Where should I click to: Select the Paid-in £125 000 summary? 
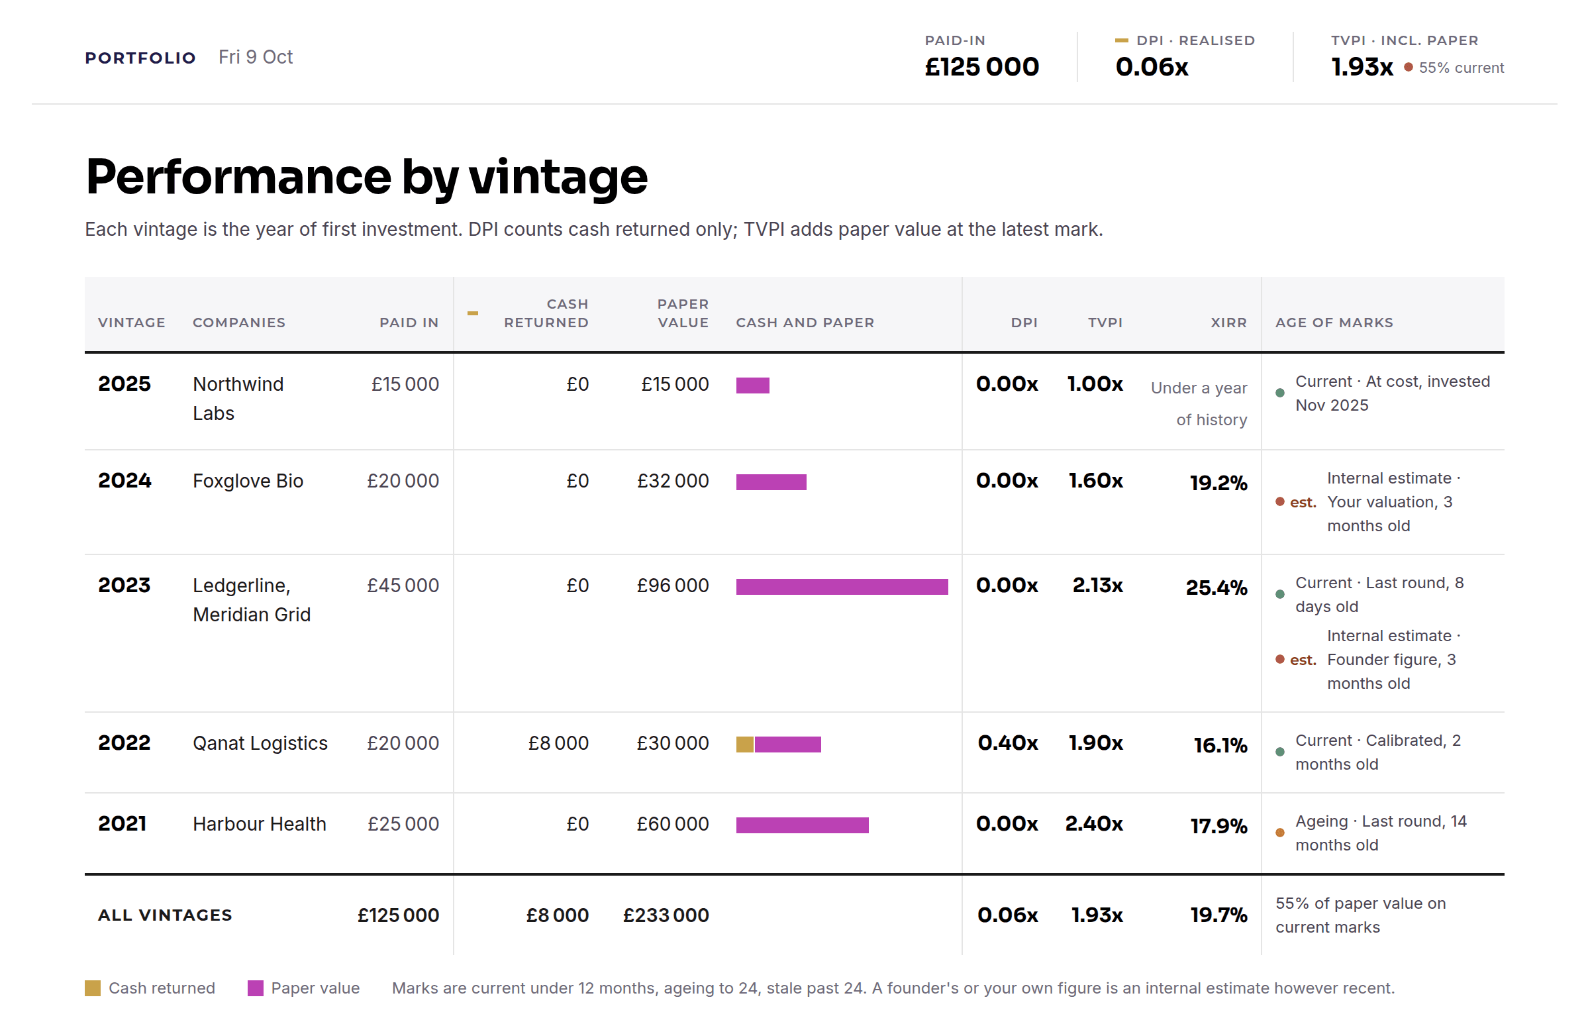pyautogui.click(x=981, y=58)
